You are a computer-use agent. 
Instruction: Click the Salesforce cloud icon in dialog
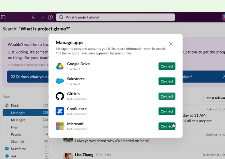tap(60, 81)
